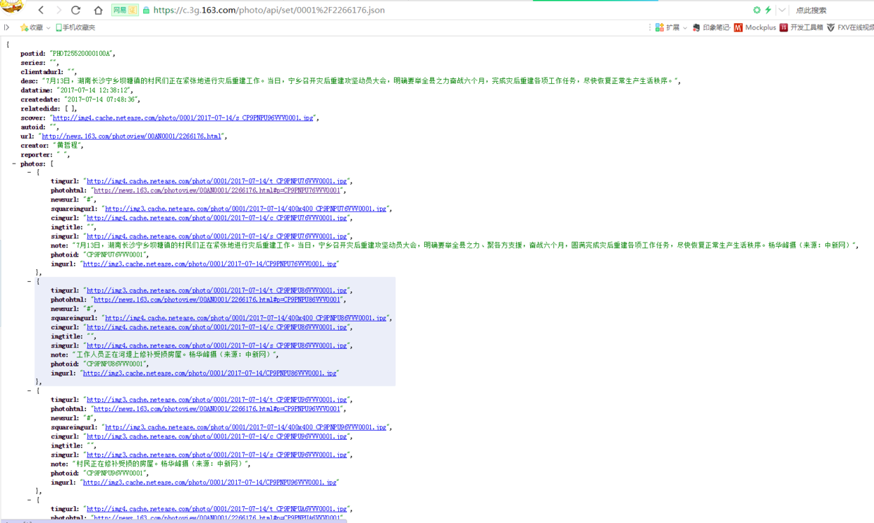Click the desc text starting with 7月13日
Viewport: 874px width, 523px height.
tap(359, 81)
